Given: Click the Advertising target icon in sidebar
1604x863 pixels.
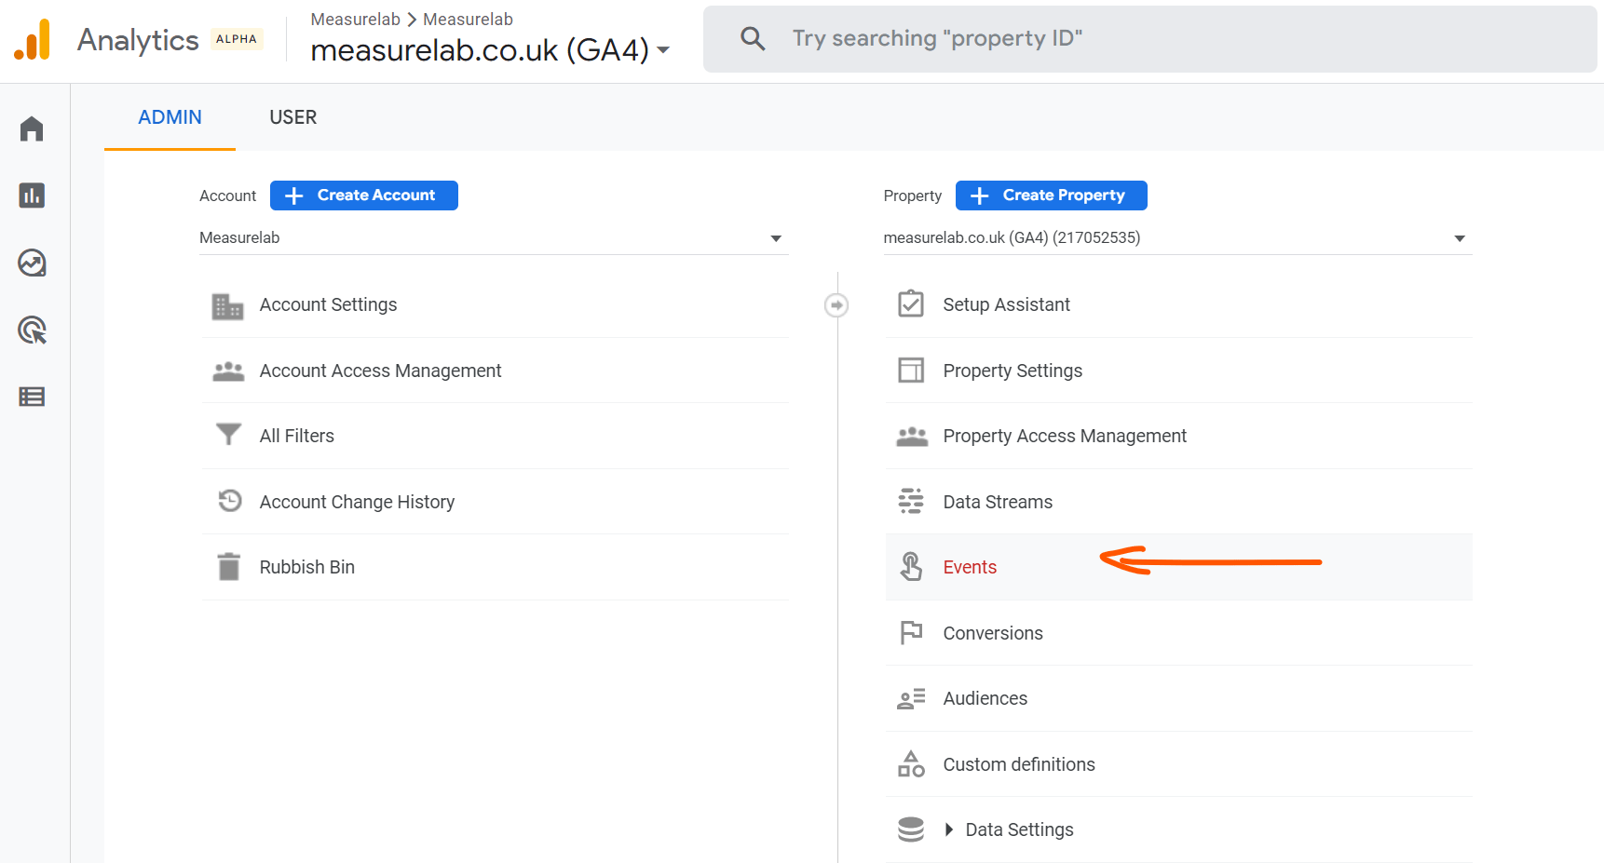Looking at the screenshot, I should (x=33, y=330).
